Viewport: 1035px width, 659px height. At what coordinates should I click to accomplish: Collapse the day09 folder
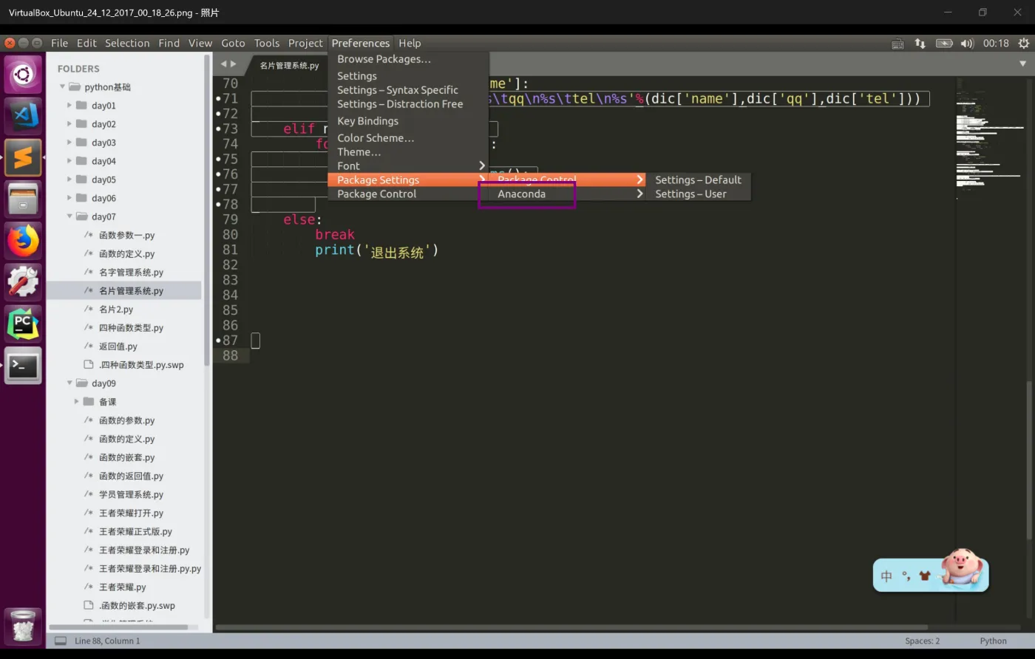tap(69, 383)
